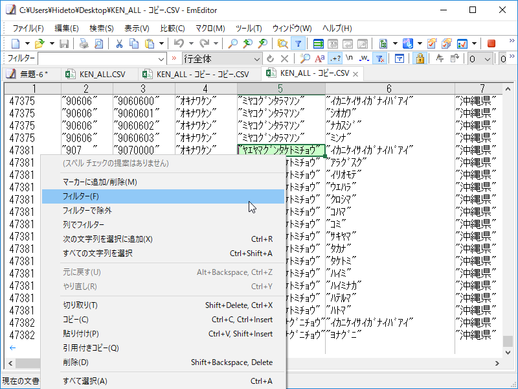518x389 pixels.
Task: Print the document using the printer icon
Action: point(84,43)
